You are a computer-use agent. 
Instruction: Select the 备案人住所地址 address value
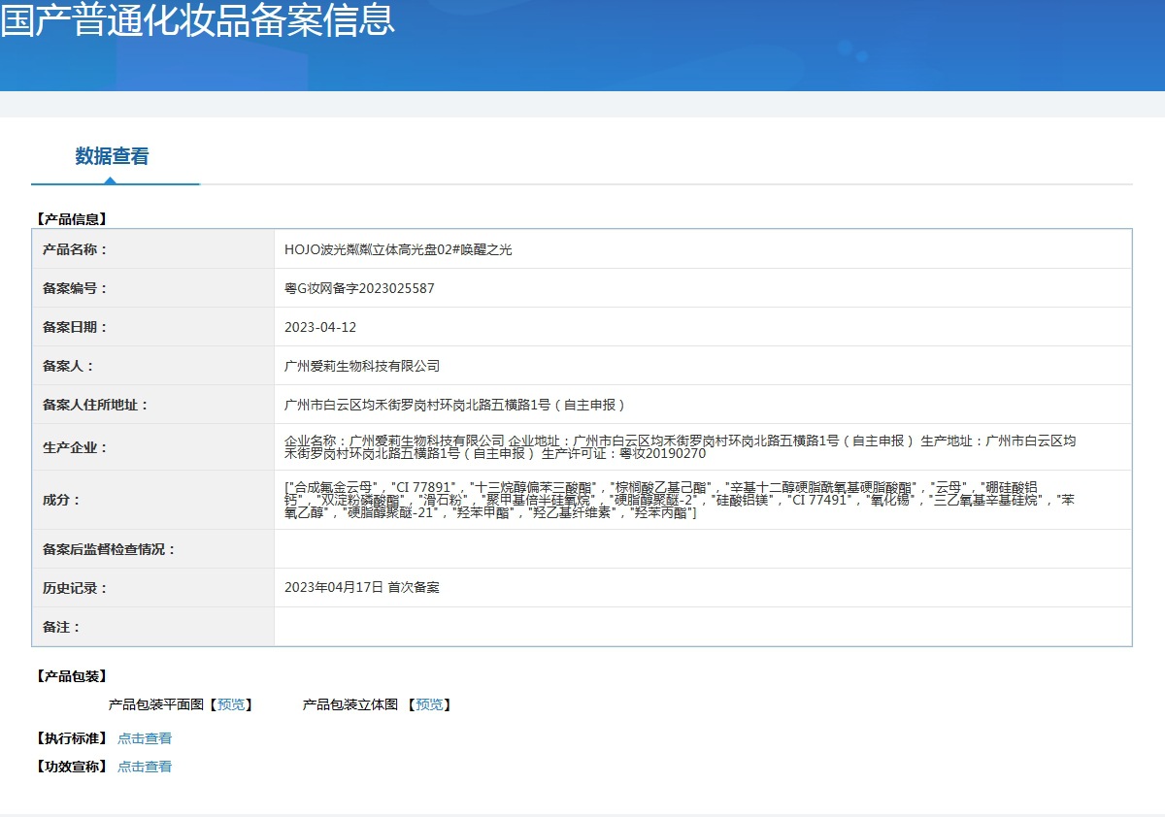click(454, 405)
